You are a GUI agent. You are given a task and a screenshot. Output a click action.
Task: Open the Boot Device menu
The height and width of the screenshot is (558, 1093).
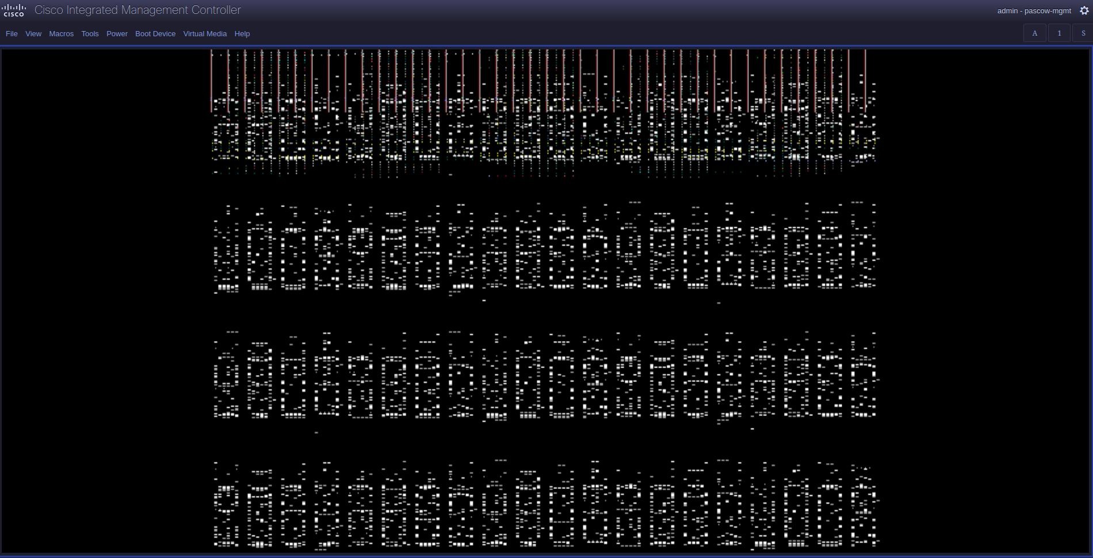[x=155, y=33]
